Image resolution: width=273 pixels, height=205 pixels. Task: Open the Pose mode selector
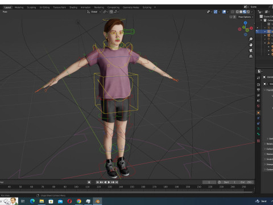click(5, 12)
